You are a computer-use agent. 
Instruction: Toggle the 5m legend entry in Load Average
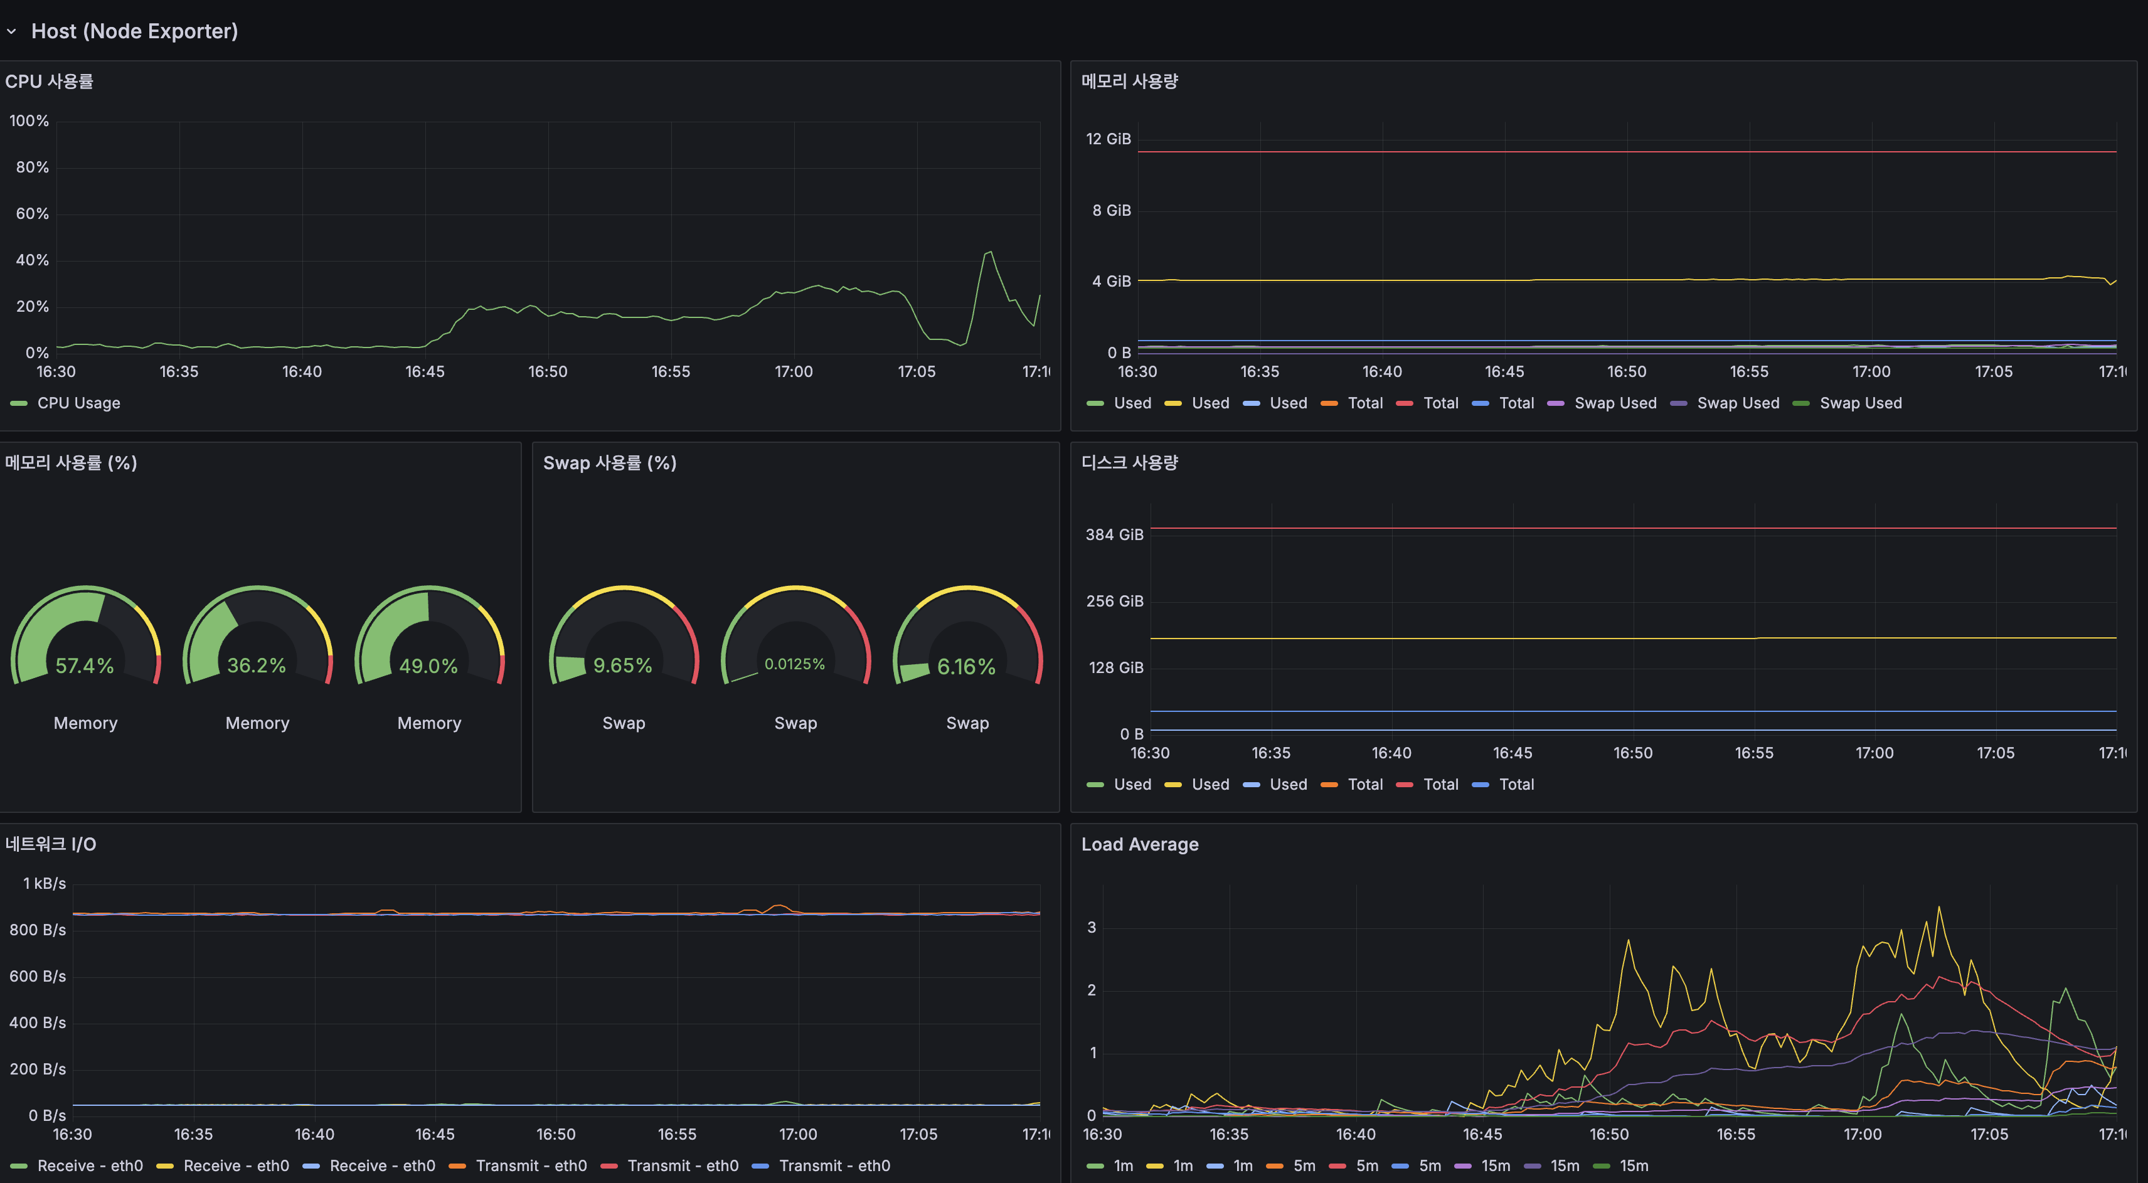tap(1305, 1165)
